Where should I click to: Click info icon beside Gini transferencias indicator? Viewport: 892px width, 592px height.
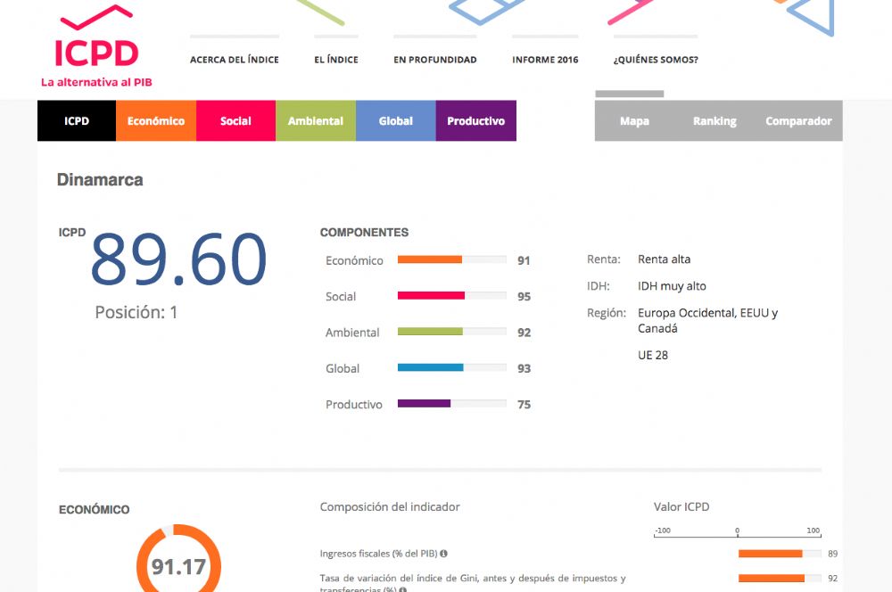(x=404, y=589)
